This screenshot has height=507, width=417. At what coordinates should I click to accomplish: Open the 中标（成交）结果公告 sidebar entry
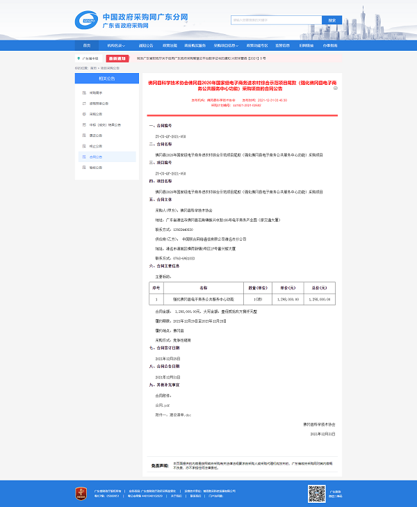coord(105,124)
